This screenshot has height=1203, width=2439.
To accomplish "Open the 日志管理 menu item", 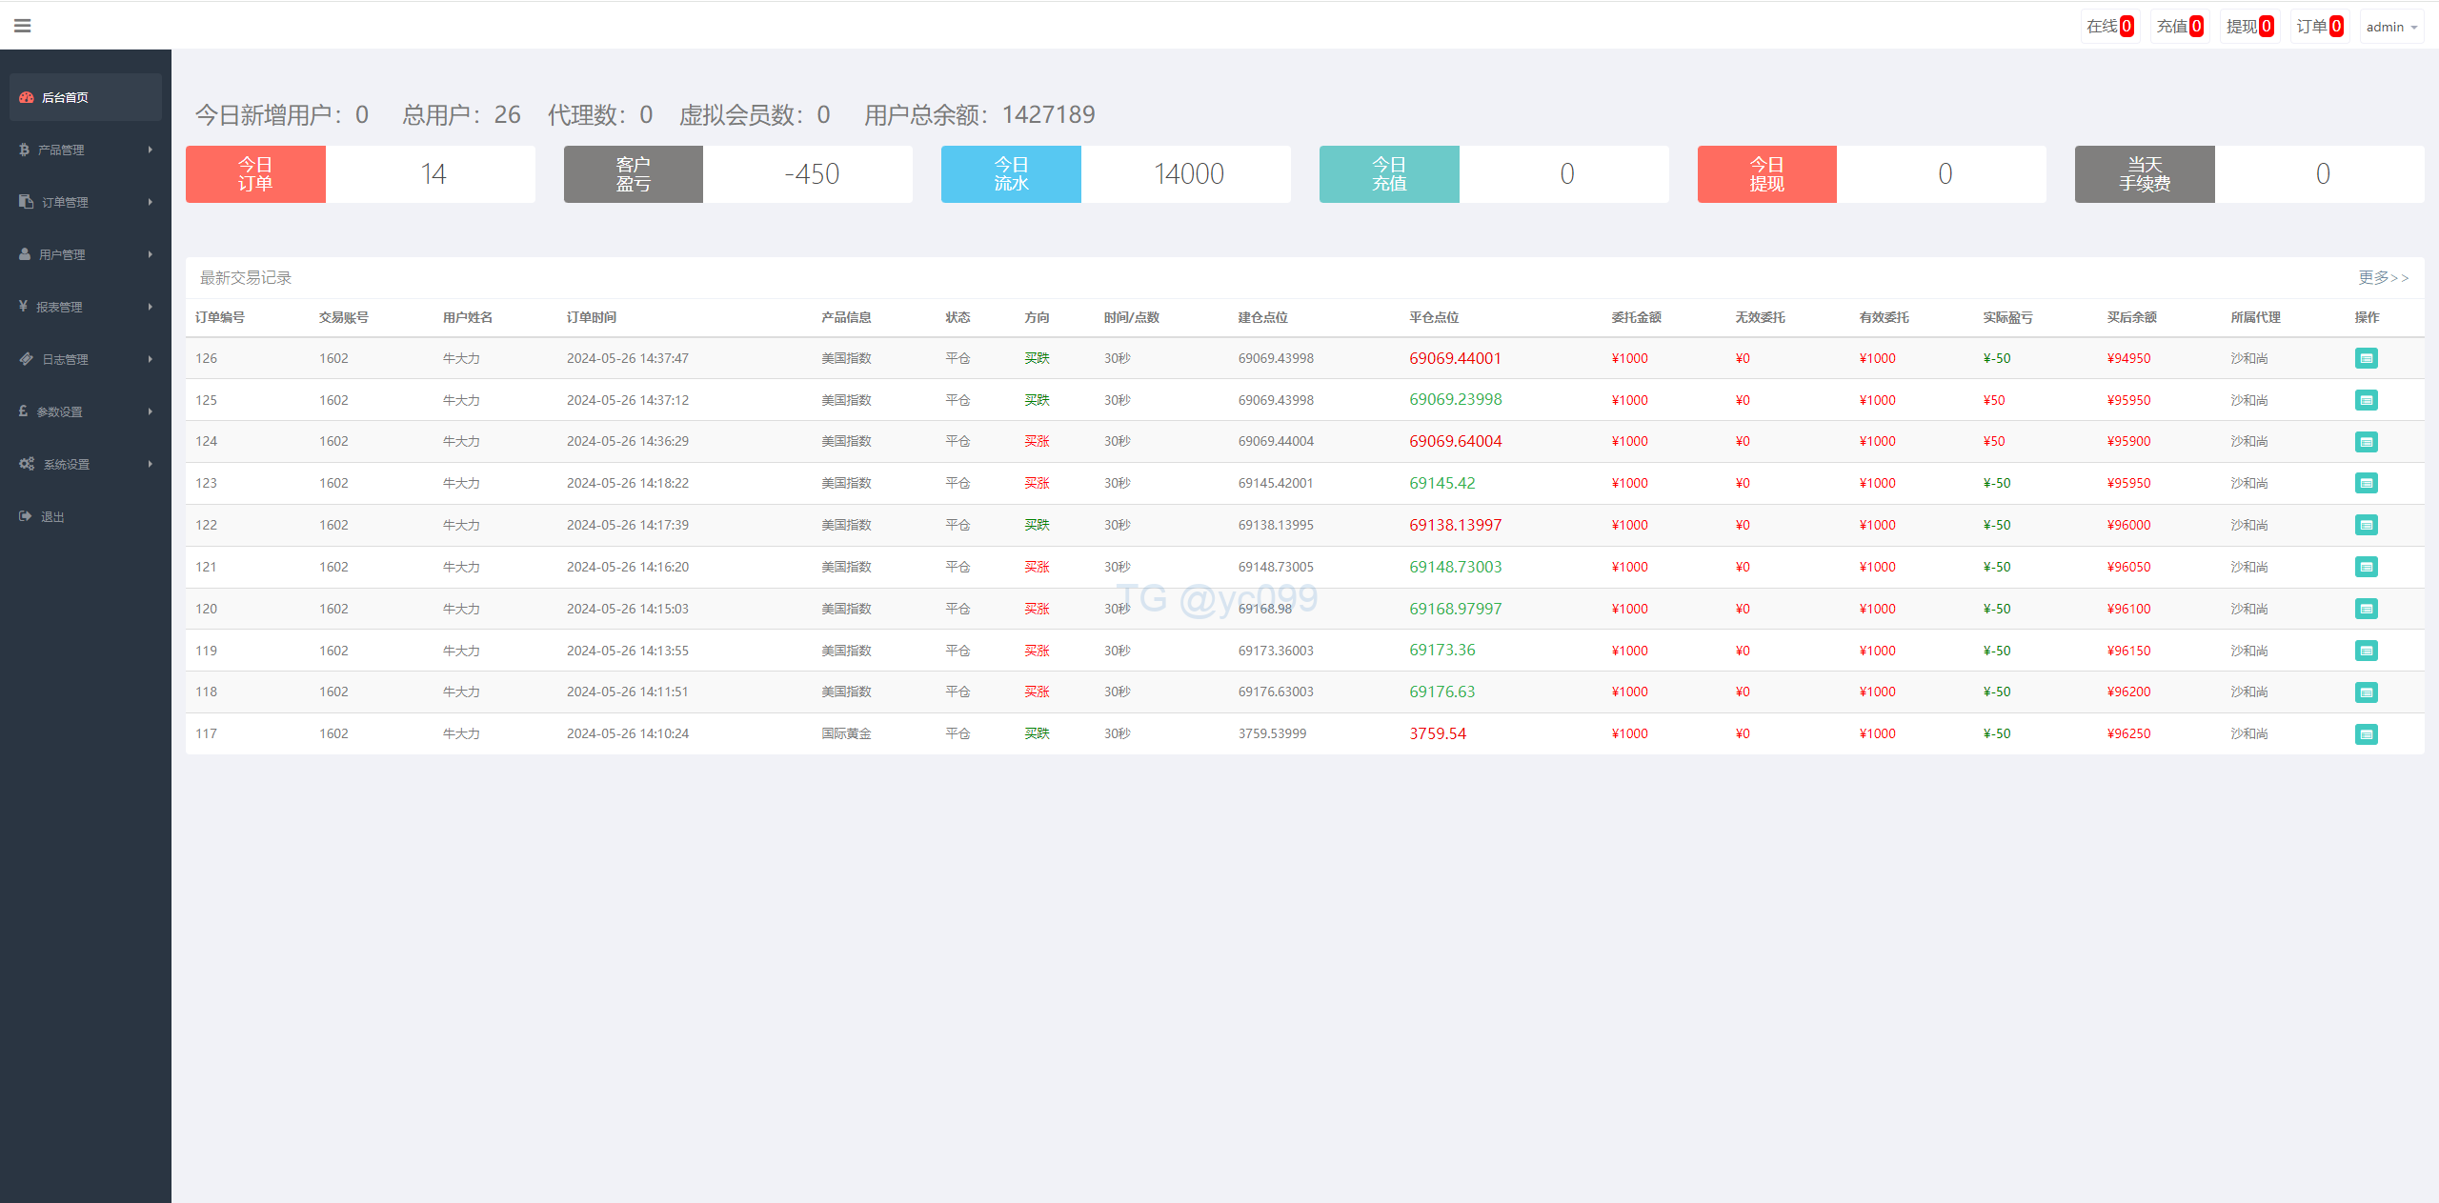I will [x=65, y=359].
